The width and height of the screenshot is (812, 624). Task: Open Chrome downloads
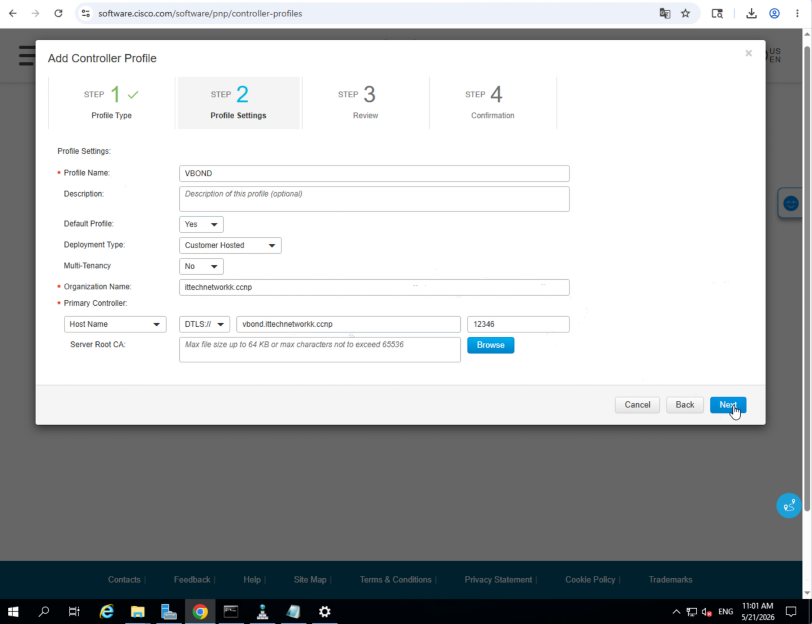coord(751,13)
